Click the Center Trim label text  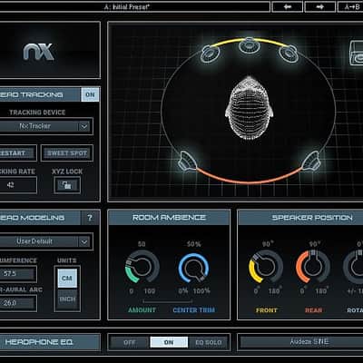193,310
